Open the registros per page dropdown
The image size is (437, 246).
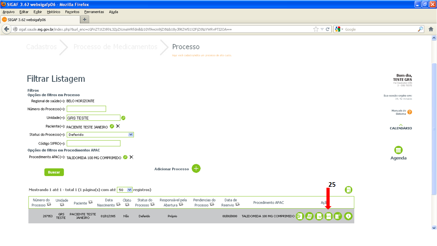129,190
